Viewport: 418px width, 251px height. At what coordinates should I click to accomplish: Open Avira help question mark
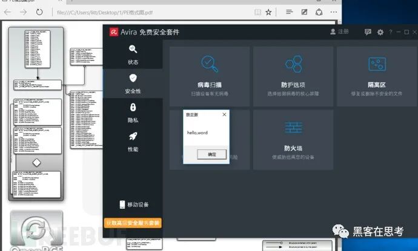coord(391,32)
